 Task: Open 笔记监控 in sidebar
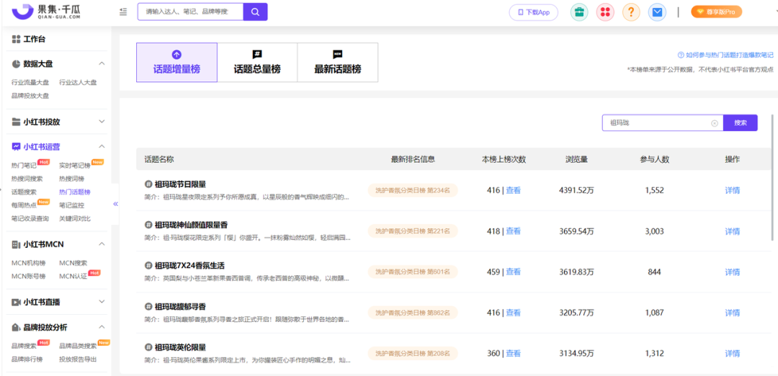click(x=71, y=205)
